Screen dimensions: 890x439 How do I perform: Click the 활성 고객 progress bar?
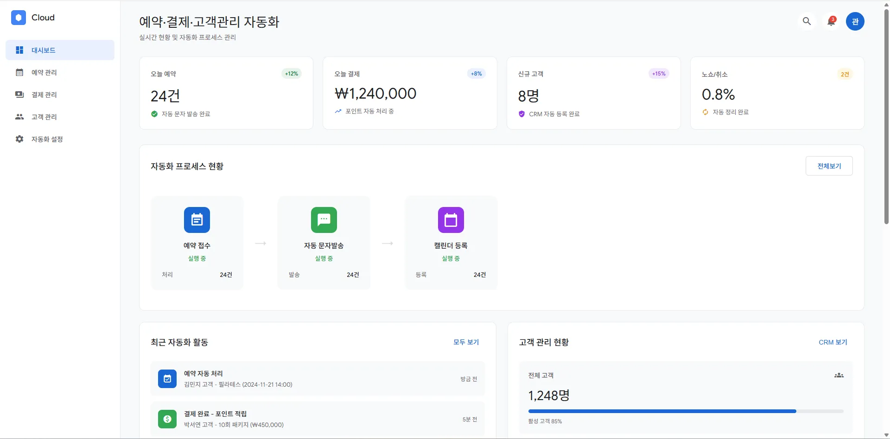[x=686, y=411]
